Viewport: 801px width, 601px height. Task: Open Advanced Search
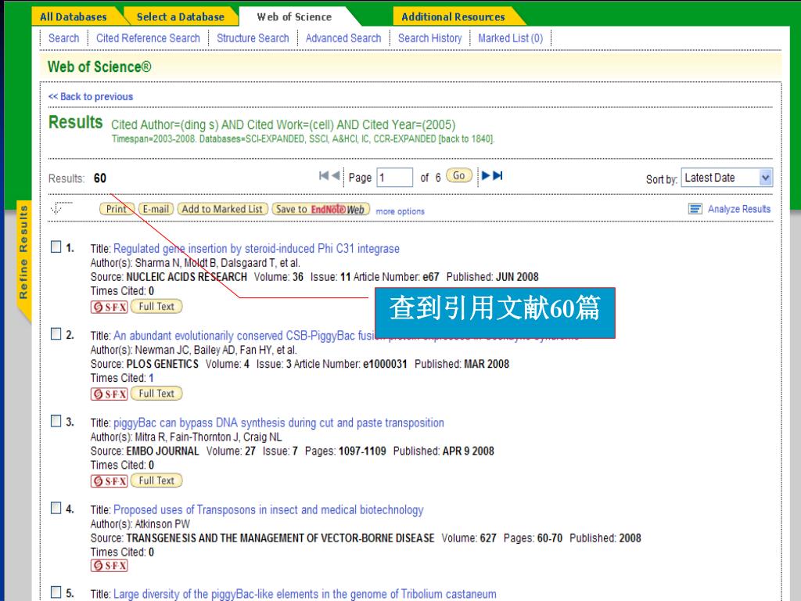[343, 38]
